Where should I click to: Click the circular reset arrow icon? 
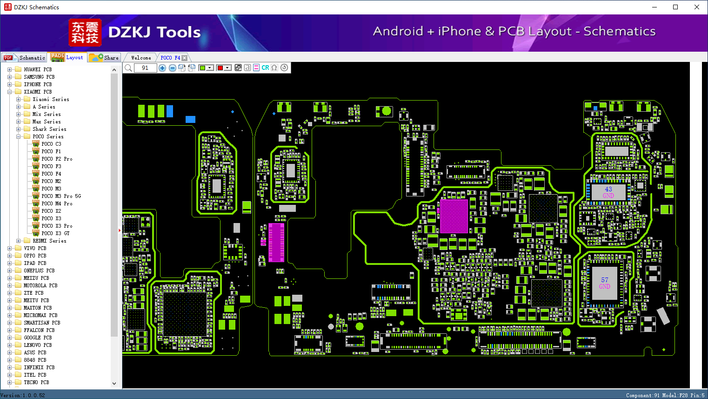pyautogui.click(x=284, y=68)
